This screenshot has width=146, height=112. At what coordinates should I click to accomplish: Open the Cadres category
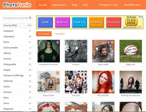(17, 87)
